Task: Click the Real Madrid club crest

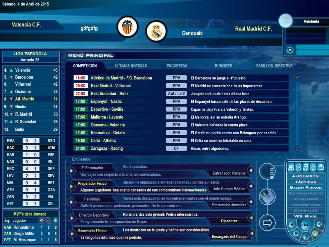Action: point(156,31)
